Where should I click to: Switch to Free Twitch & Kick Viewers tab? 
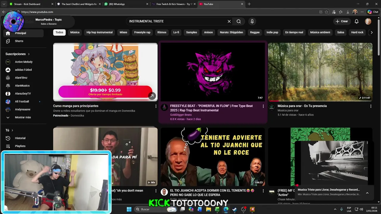[x=173, y=4]
